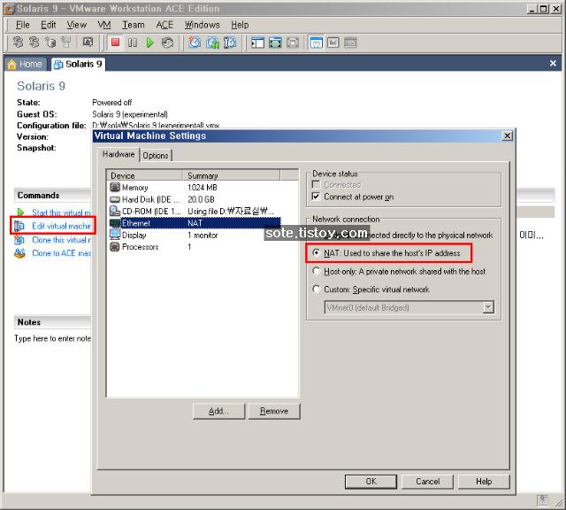
Task: Open the Help menu in the menu bar
Action: tap(240, 25)
